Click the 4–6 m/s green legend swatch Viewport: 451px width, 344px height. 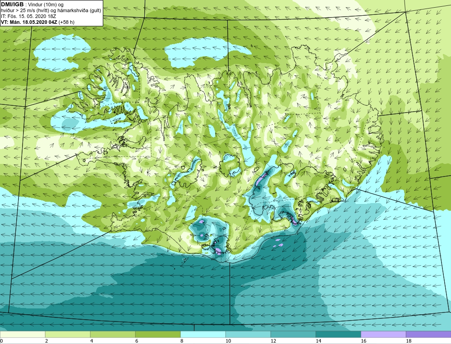113,334
